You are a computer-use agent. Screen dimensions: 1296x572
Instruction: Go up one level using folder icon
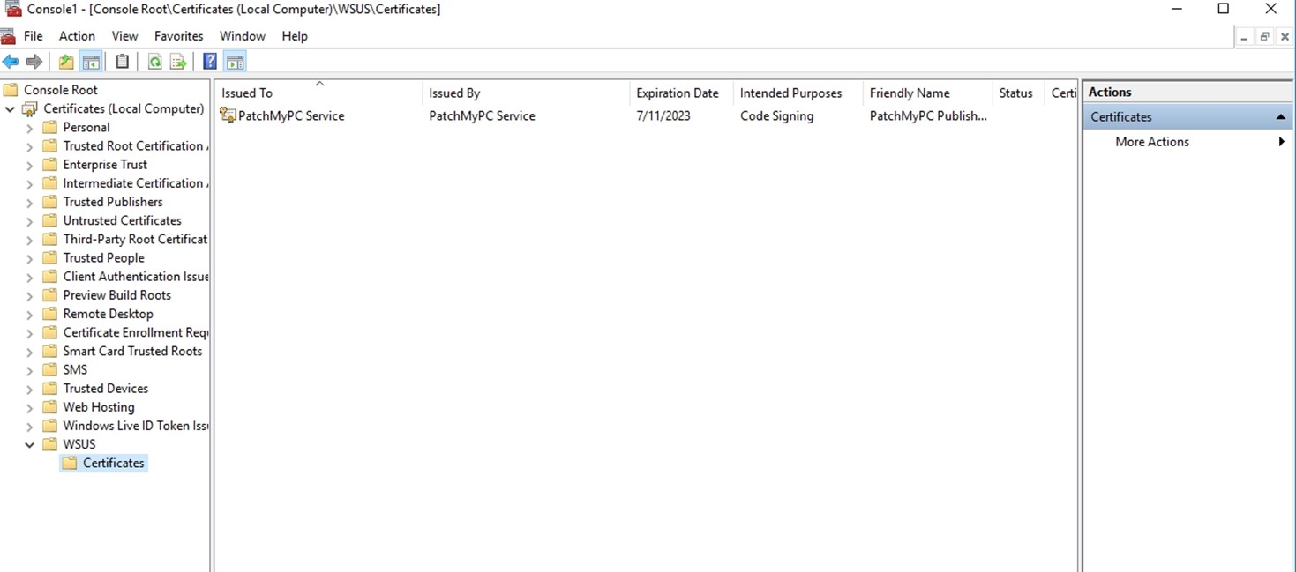click(66, 62)
